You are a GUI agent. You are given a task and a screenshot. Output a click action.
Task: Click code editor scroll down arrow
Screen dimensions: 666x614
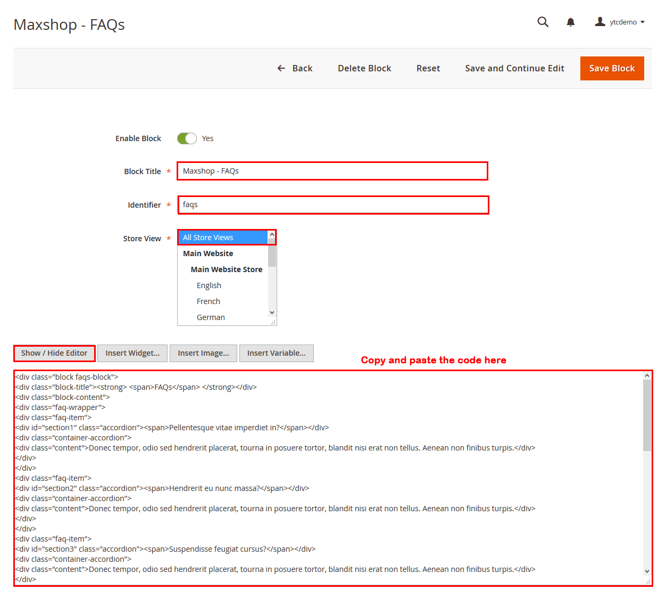647,571
